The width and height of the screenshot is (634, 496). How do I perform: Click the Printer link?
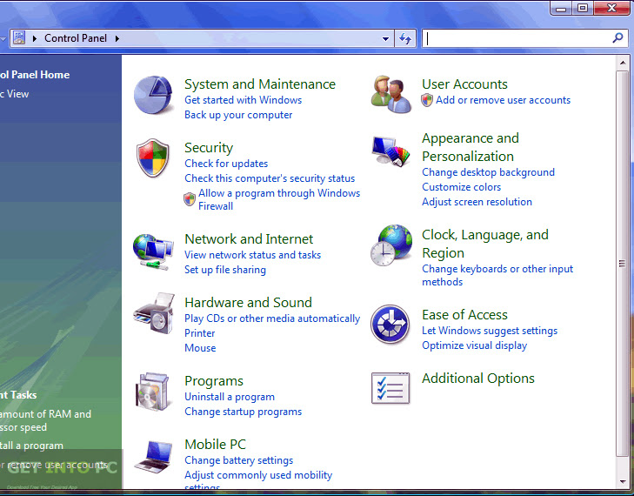click(200, 333)
